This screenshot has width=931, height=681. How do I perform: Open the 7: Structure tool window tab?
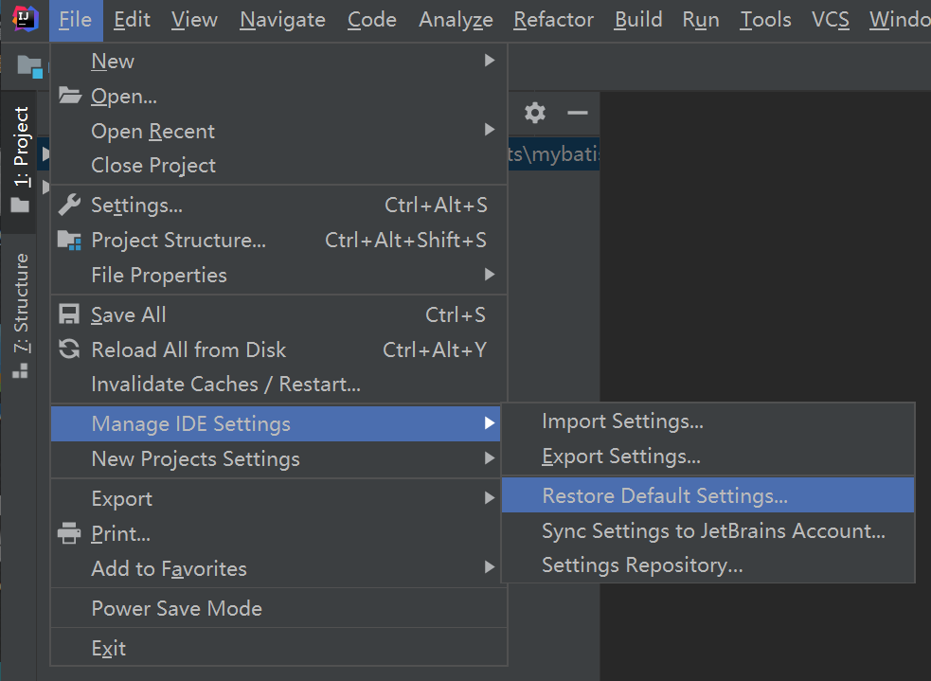click(x=20, y=314)
